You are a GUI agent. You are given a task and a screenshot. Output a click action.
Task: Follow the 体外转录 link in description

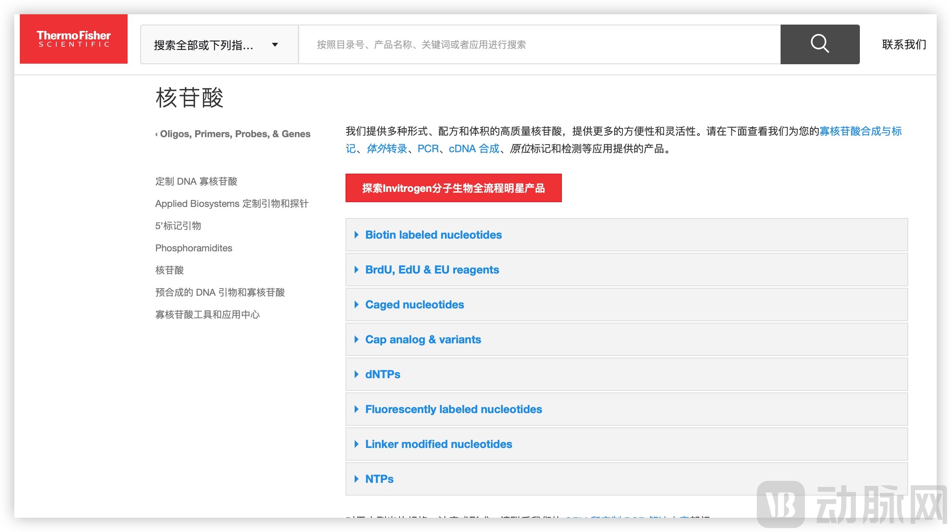tap(387, 149)
